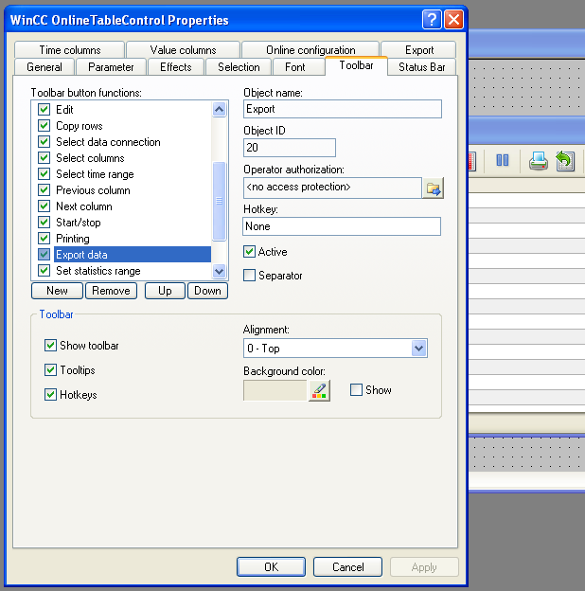This screenshot has width=585, height=591.
Task: Toggle the Previous column checkbox
Action: pyautogui.click(x=44, y=190)
